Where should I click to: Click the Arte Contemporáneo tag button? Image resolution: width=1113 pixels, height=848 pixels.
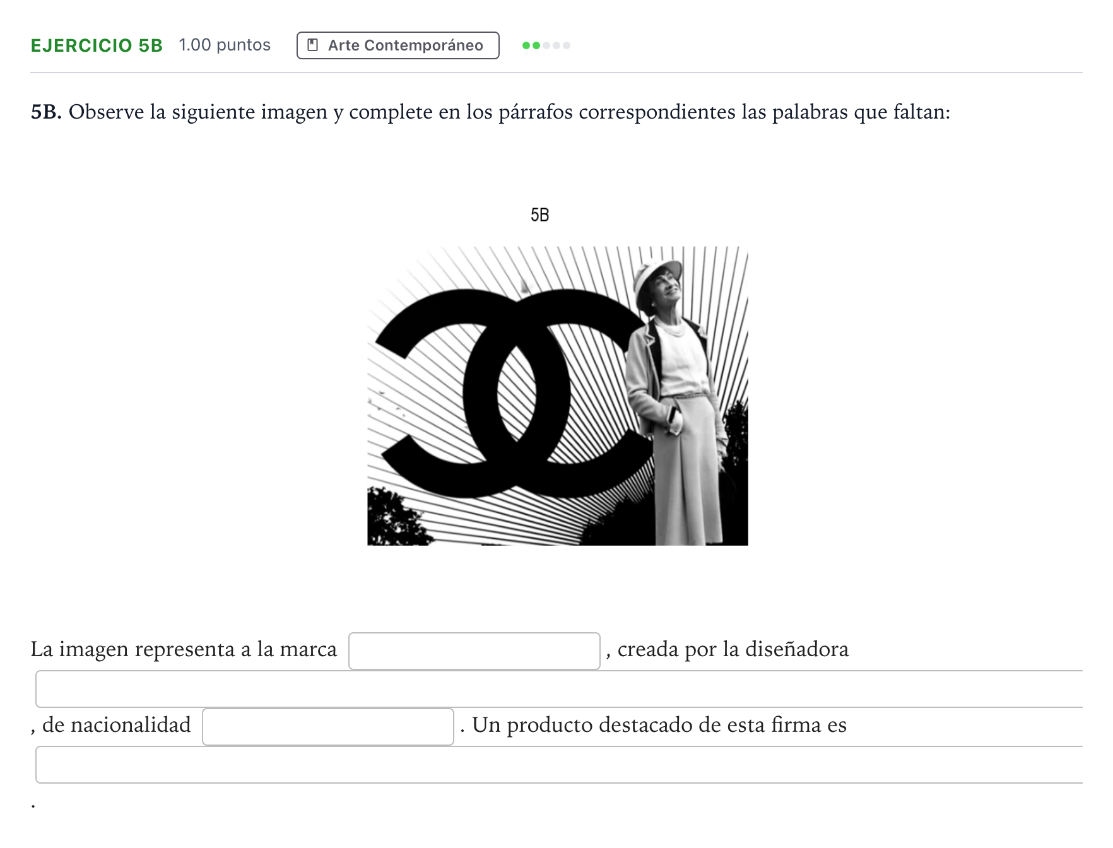coord(397,45)
